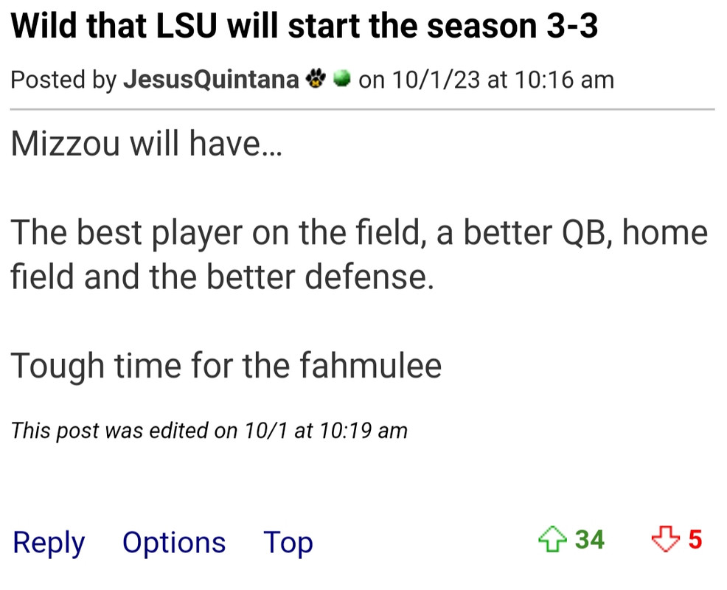Click the word 'fahmulee' in the post

(370, 366)
